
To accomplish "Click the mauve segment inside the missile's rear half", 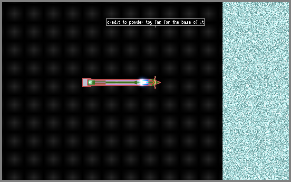I will (x=100, y=82).
